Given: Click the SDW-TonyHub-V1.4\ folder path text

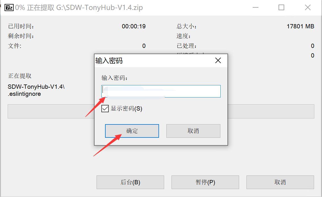Looking at the screenshot, I should tap(36, 87).
